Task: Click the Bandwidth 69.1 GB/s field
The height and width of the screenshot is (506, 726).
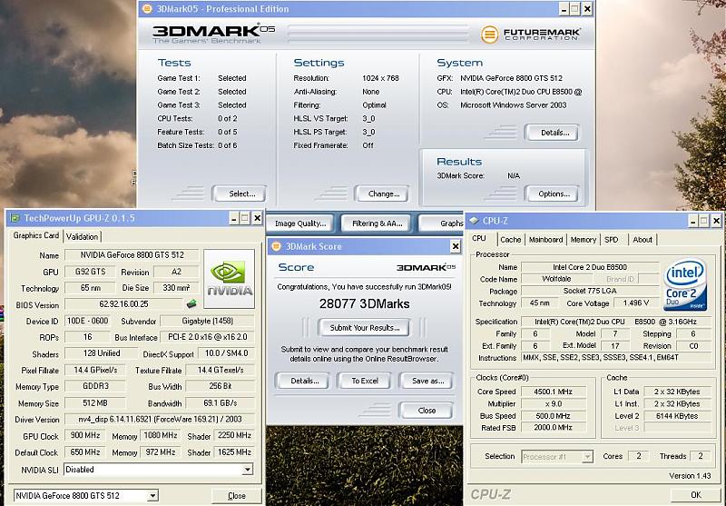Action: pos(220,402)
